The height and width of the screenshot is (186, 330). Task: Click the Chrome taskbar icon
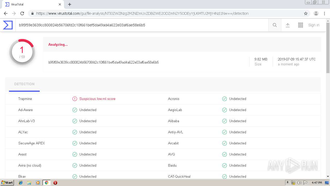click(x=46, y=183)
